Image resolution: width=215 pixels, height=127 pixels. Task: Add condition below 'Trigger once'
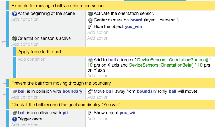[x=25, y=125]
